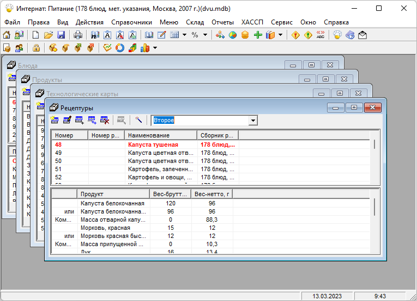
Task: Expand the percent sign dropdown arrow
Action: pyautogui.click(x=205, y=35)
